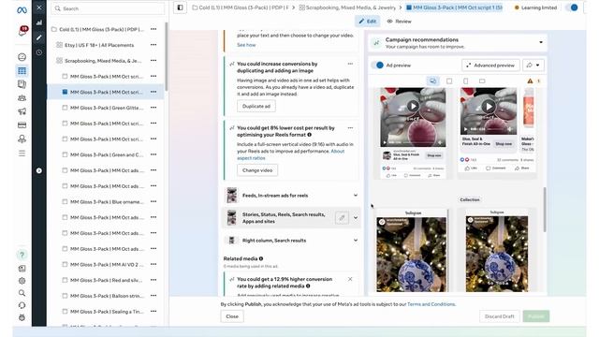Open Account overview gauge icon

pos(22,57)
